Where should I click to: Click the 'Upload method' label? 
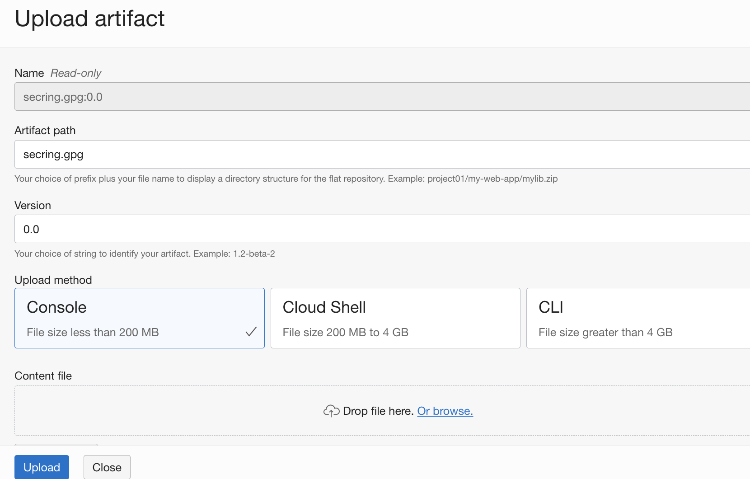pyautogui.click(x=53, y=280)
